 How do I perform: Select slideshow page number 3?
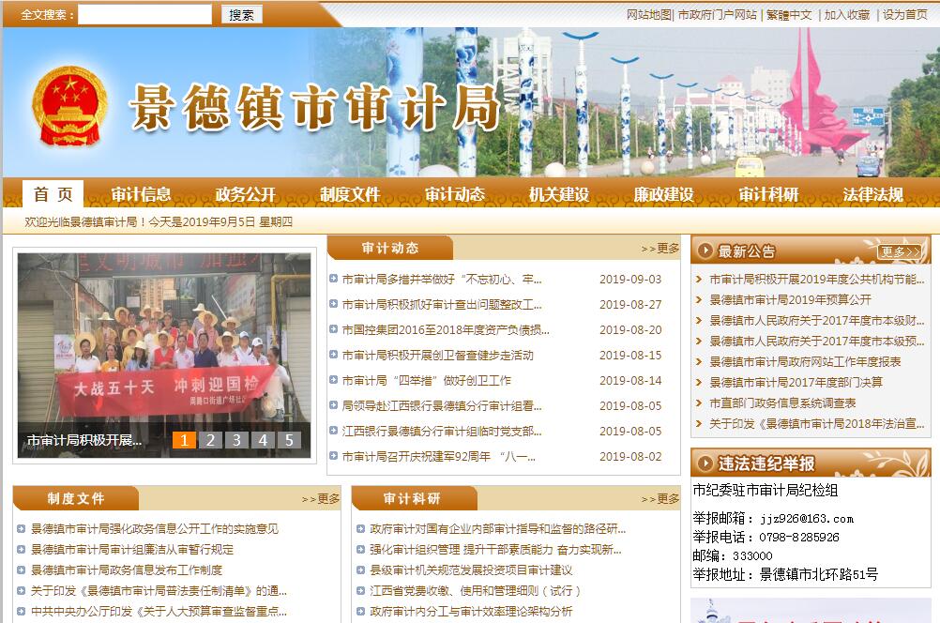236,440
